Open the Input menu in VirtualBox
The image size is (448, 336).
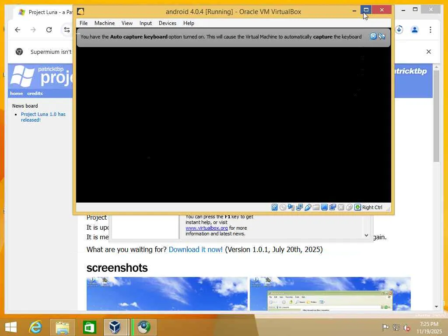pos(145,23)
